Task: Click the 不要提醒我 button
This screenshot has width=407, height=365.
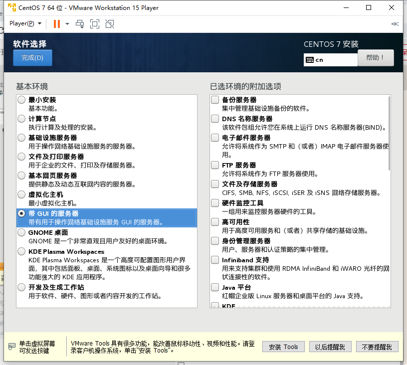Action: [x=377, y=347]
